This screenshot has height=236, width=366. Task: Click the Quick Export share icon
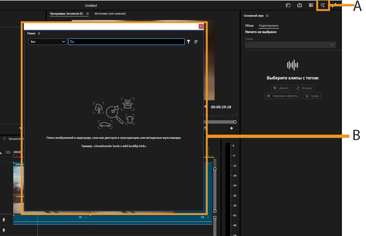[299, 5]
